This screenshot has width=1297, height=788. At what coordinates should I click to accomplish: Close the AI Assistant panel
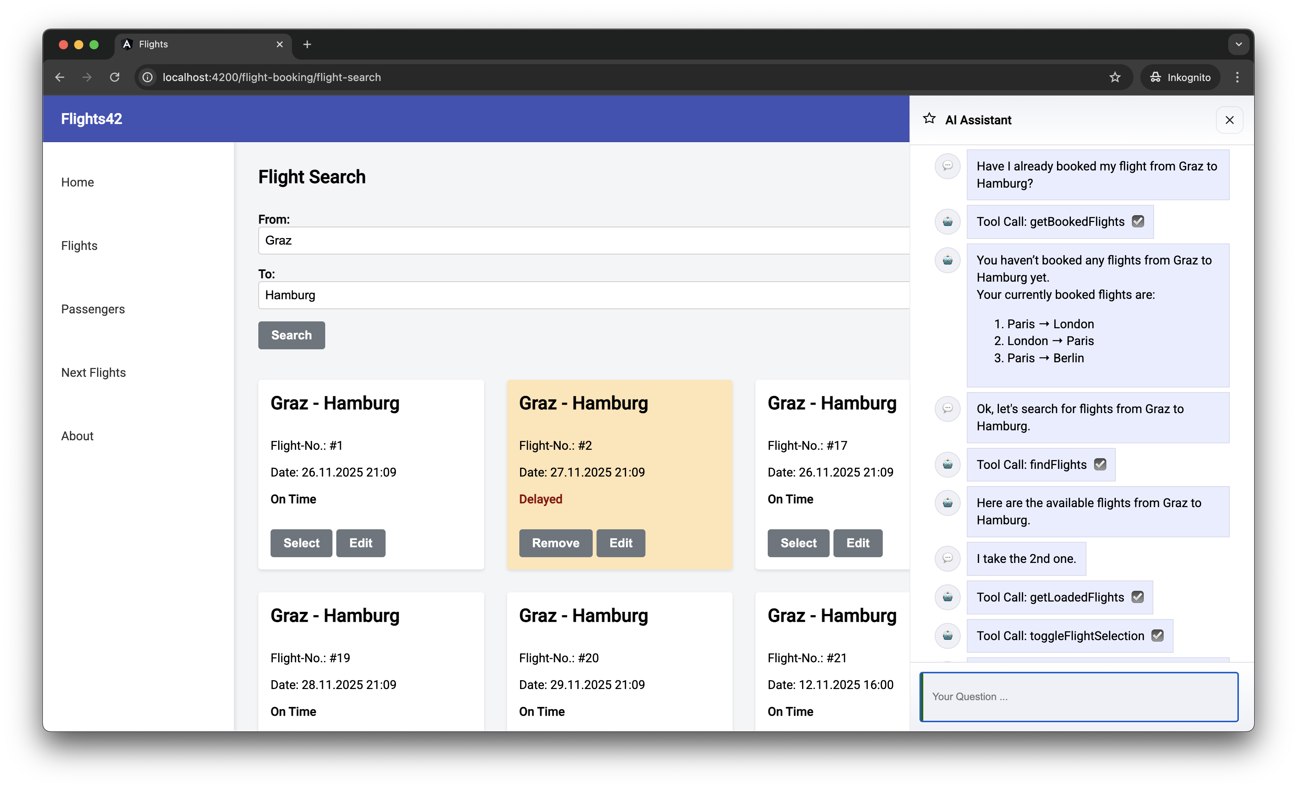(x=1229, y=120)
